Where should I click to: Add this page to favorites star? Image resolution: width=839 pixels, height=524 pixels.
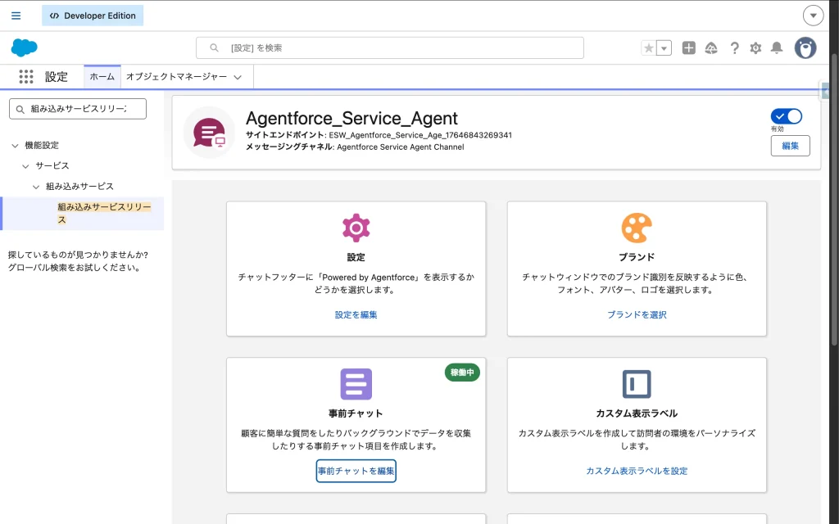[x=649, y=48]
